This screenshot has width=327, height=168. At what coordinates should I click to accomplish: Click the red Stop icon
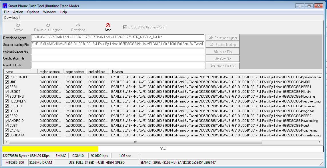(108, 25)
